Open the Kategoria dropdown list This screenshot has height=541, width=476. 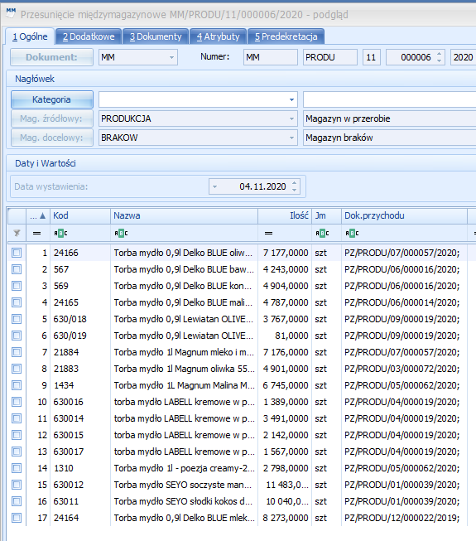pyautogui.click(x=291, y=99)
